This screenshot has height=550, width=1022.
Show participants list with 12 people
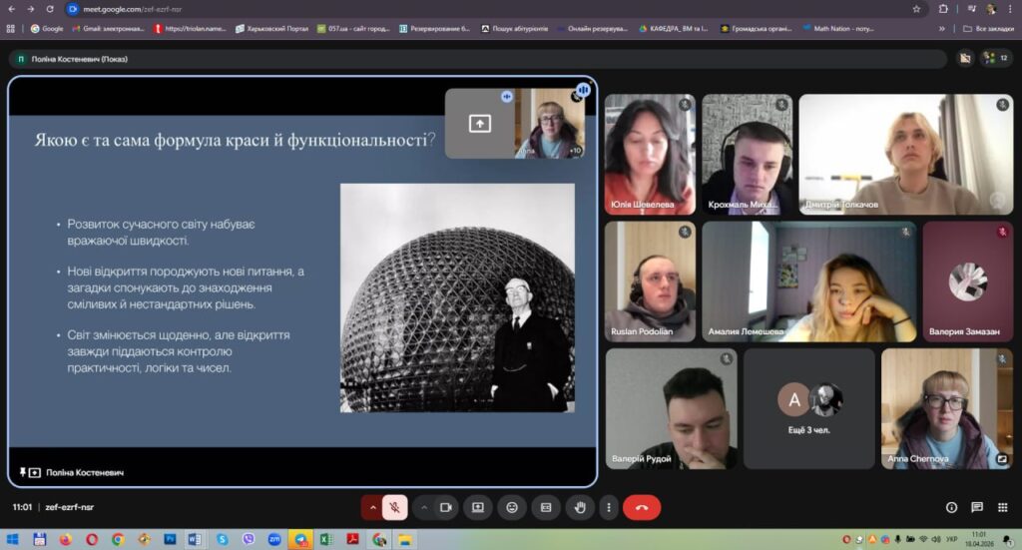coord(995,59)
